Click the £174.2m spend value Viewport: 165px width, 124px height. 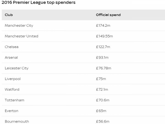click(103, 26)
